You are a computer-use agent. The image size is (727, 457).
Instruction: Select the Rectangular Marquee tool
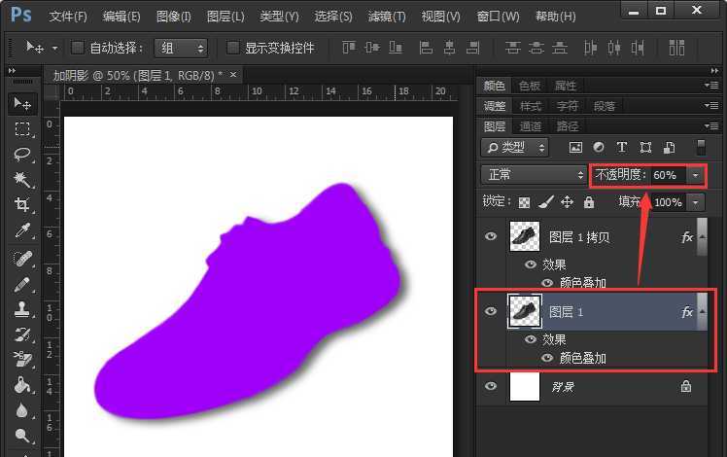pos(21,129)
